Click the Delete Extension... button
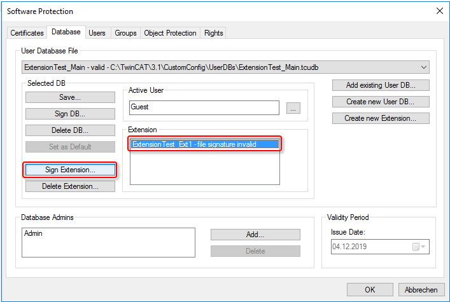Image resolution: width=450 pixels, height=302 pixels. coord(70,186)
